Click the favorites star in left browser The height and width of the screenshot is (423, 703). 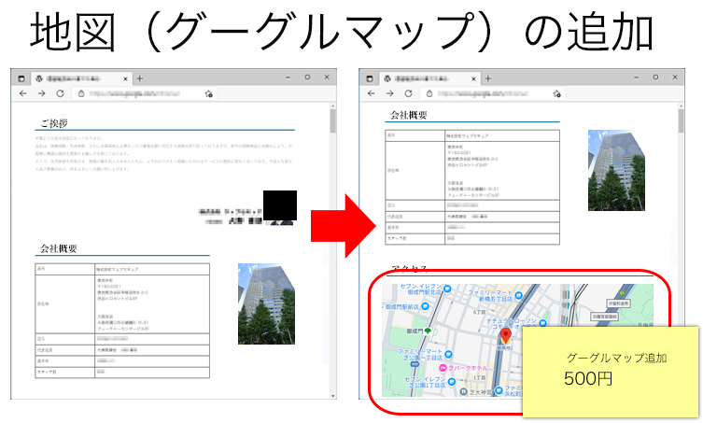pyautogui.click(x=209, y=94)
